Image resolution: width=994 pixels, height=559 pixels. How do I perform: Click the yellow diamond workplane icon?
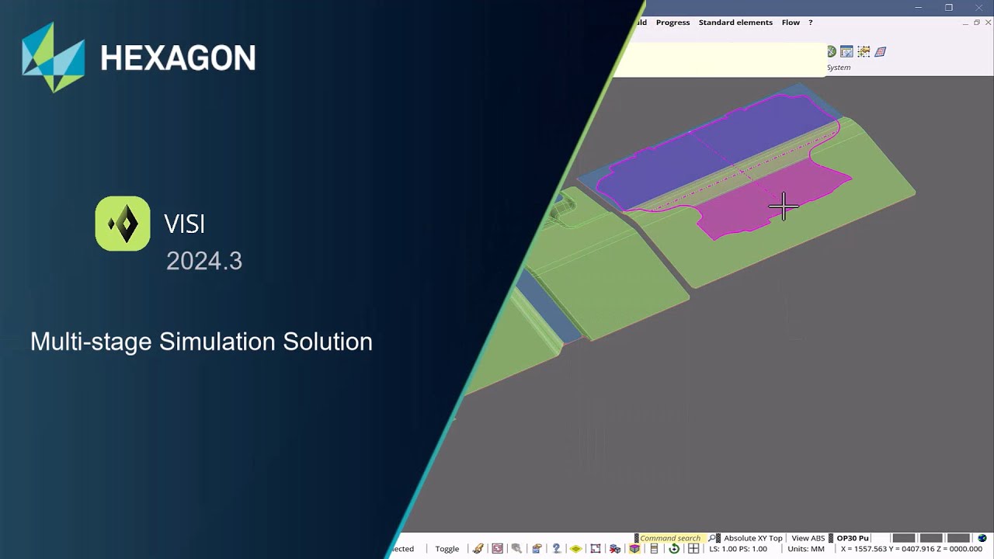tap(575, 548)
